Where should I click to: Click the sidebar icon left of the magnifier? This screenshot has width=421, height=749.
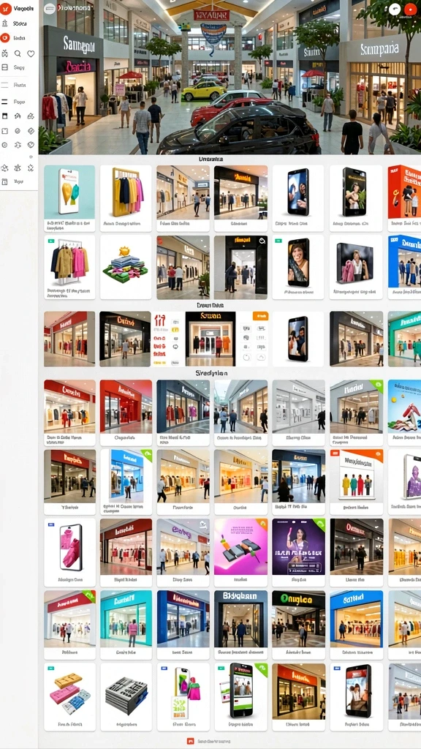tap(5, 54)
